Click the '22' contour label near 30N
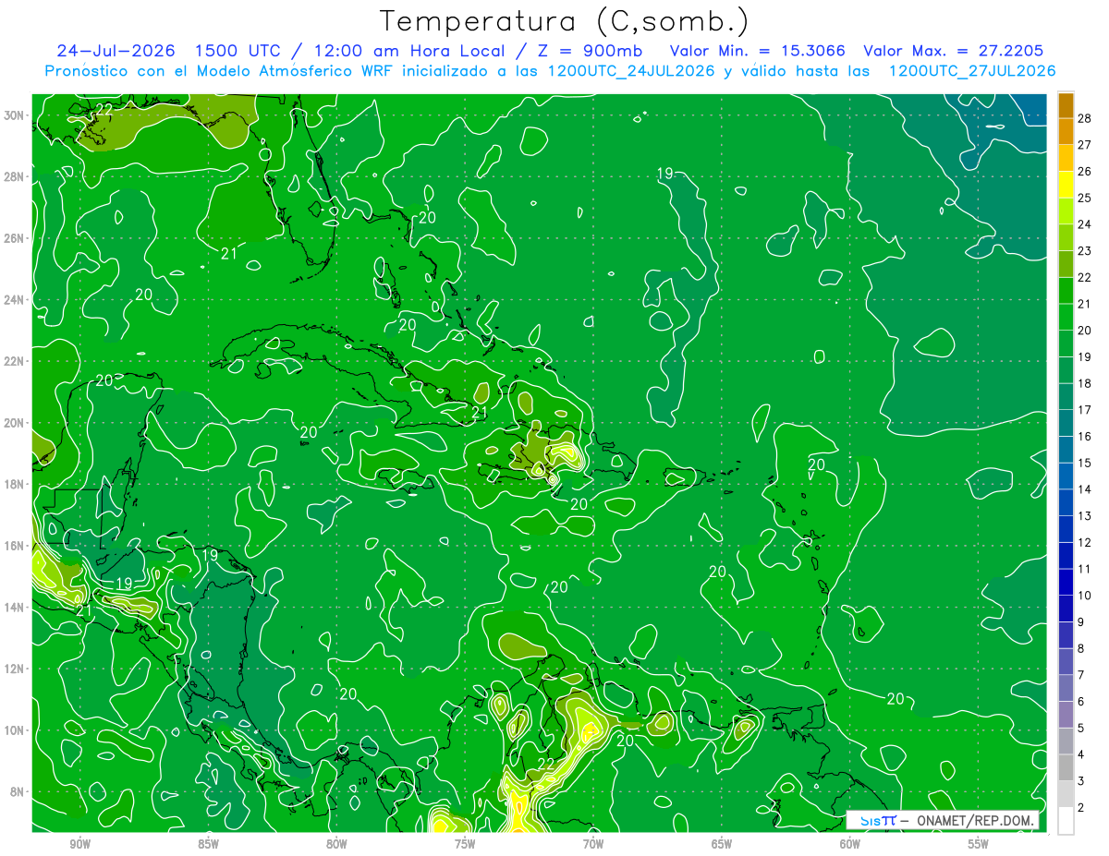Screen dimensions: 1109x856 [104, 109]
